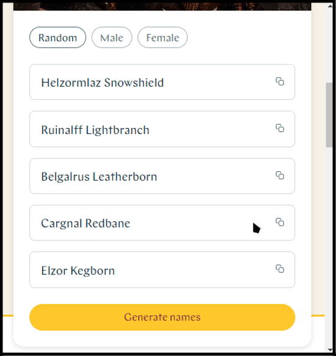
Task: Select the Male gender filter
Action: pos(112,37)
